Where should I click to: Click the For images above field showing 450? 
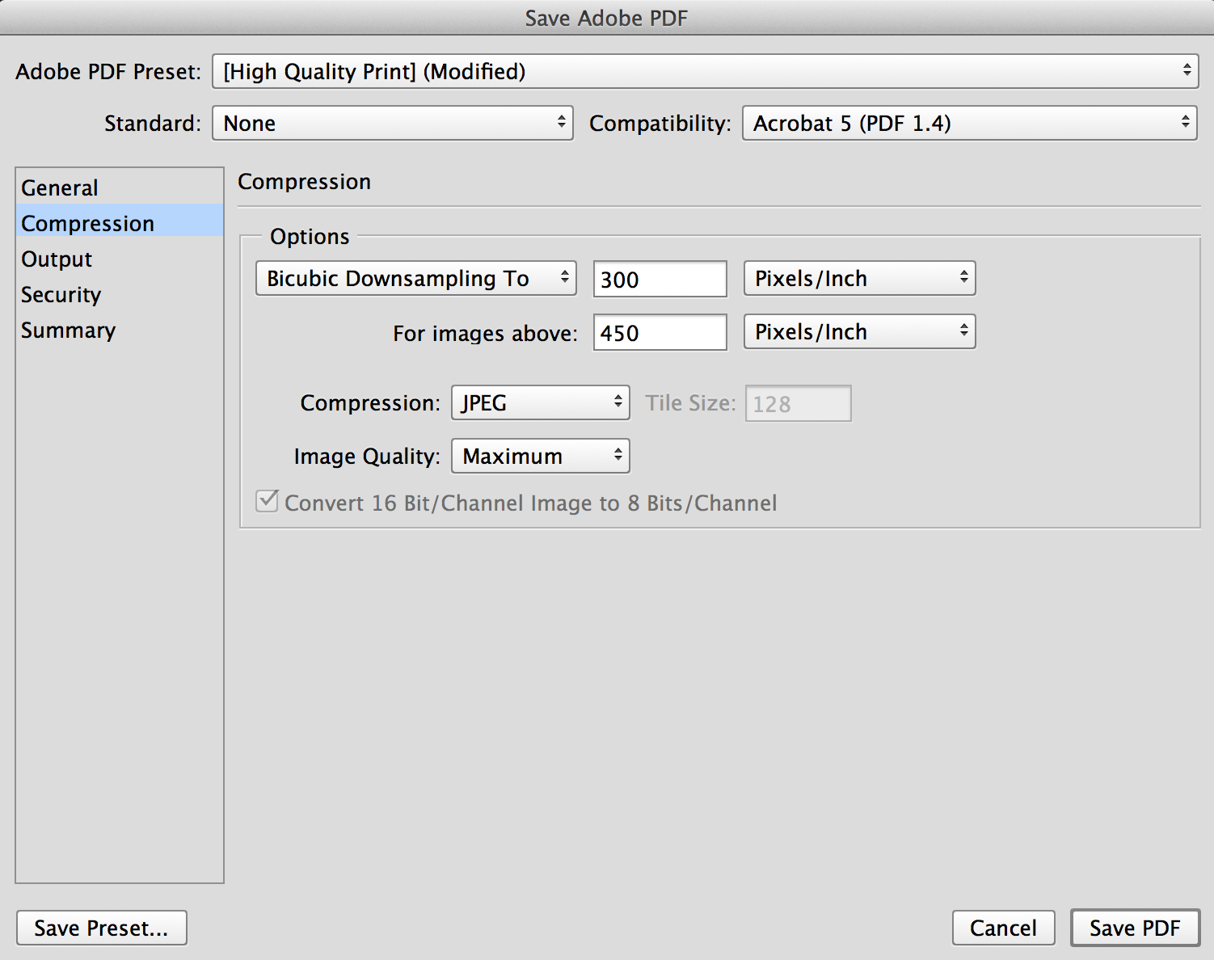click(660, 332)
